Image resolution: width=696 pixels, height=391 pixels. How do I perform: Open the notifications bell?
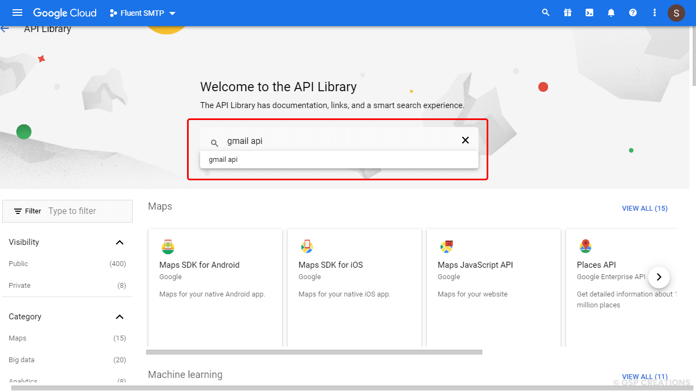tap(611, 13)
